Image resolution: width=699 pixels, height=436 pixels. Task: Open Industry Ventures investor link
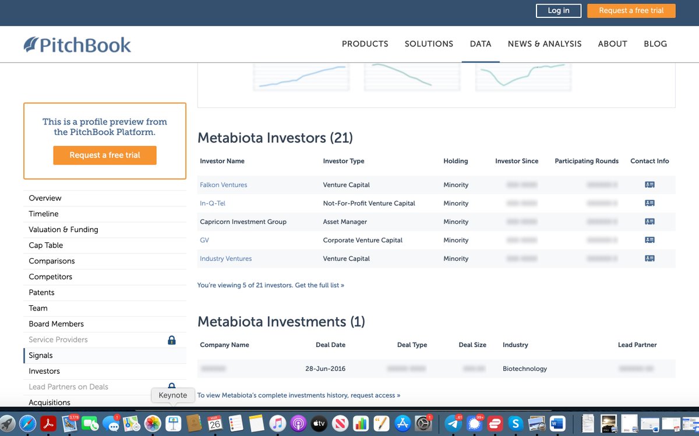coord(226,259)
